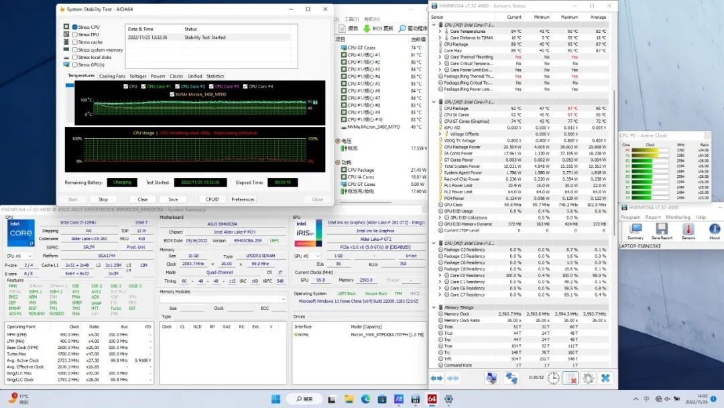
Task: Show hidden tray icons chevron
Action: pyautogui.click(x=636, y=399)
